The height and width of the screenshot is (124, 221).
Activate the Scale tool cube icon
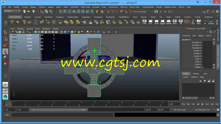tap(5, 64)
